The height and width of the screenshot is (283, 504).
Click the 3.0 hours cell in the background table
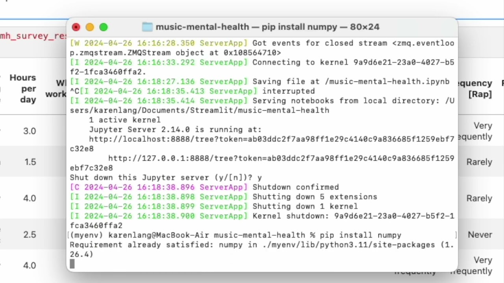30,131
